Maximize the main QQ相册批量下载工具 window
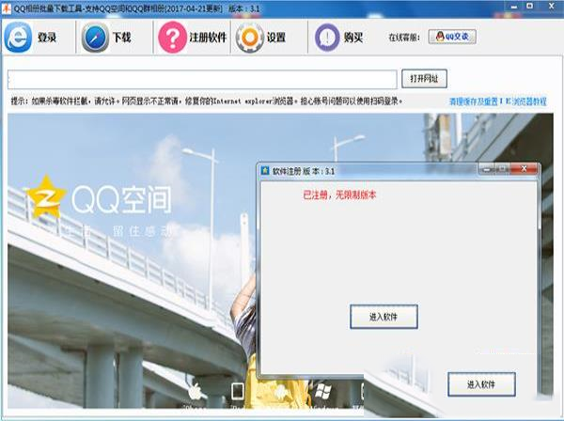The image size is (564, 421). point(530,7)
